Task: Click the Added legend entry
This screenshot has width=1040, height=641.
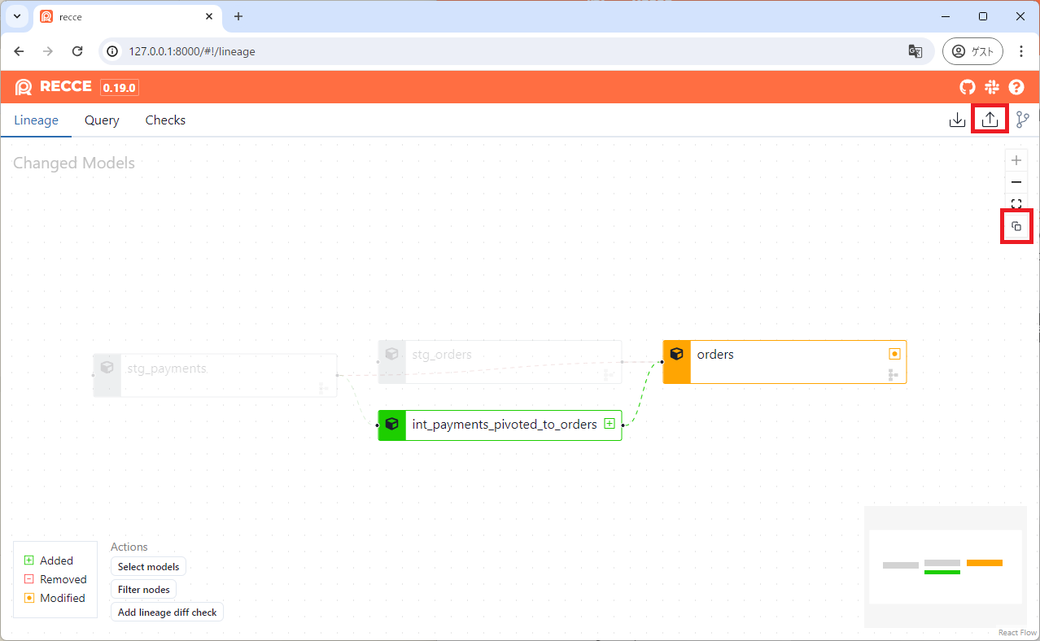Action: pyautogui.click(x=49, y=560)
